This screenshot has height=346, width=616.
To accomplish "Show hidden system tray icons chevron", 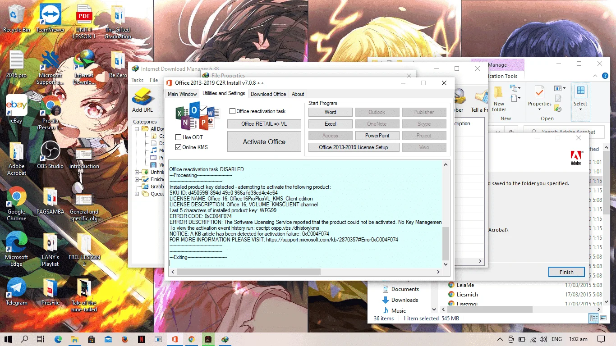I will 499,339.
